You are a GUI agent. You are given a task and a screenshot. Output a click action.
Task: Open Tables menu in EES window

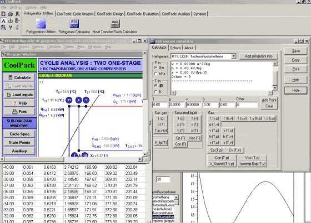(69, 47)
